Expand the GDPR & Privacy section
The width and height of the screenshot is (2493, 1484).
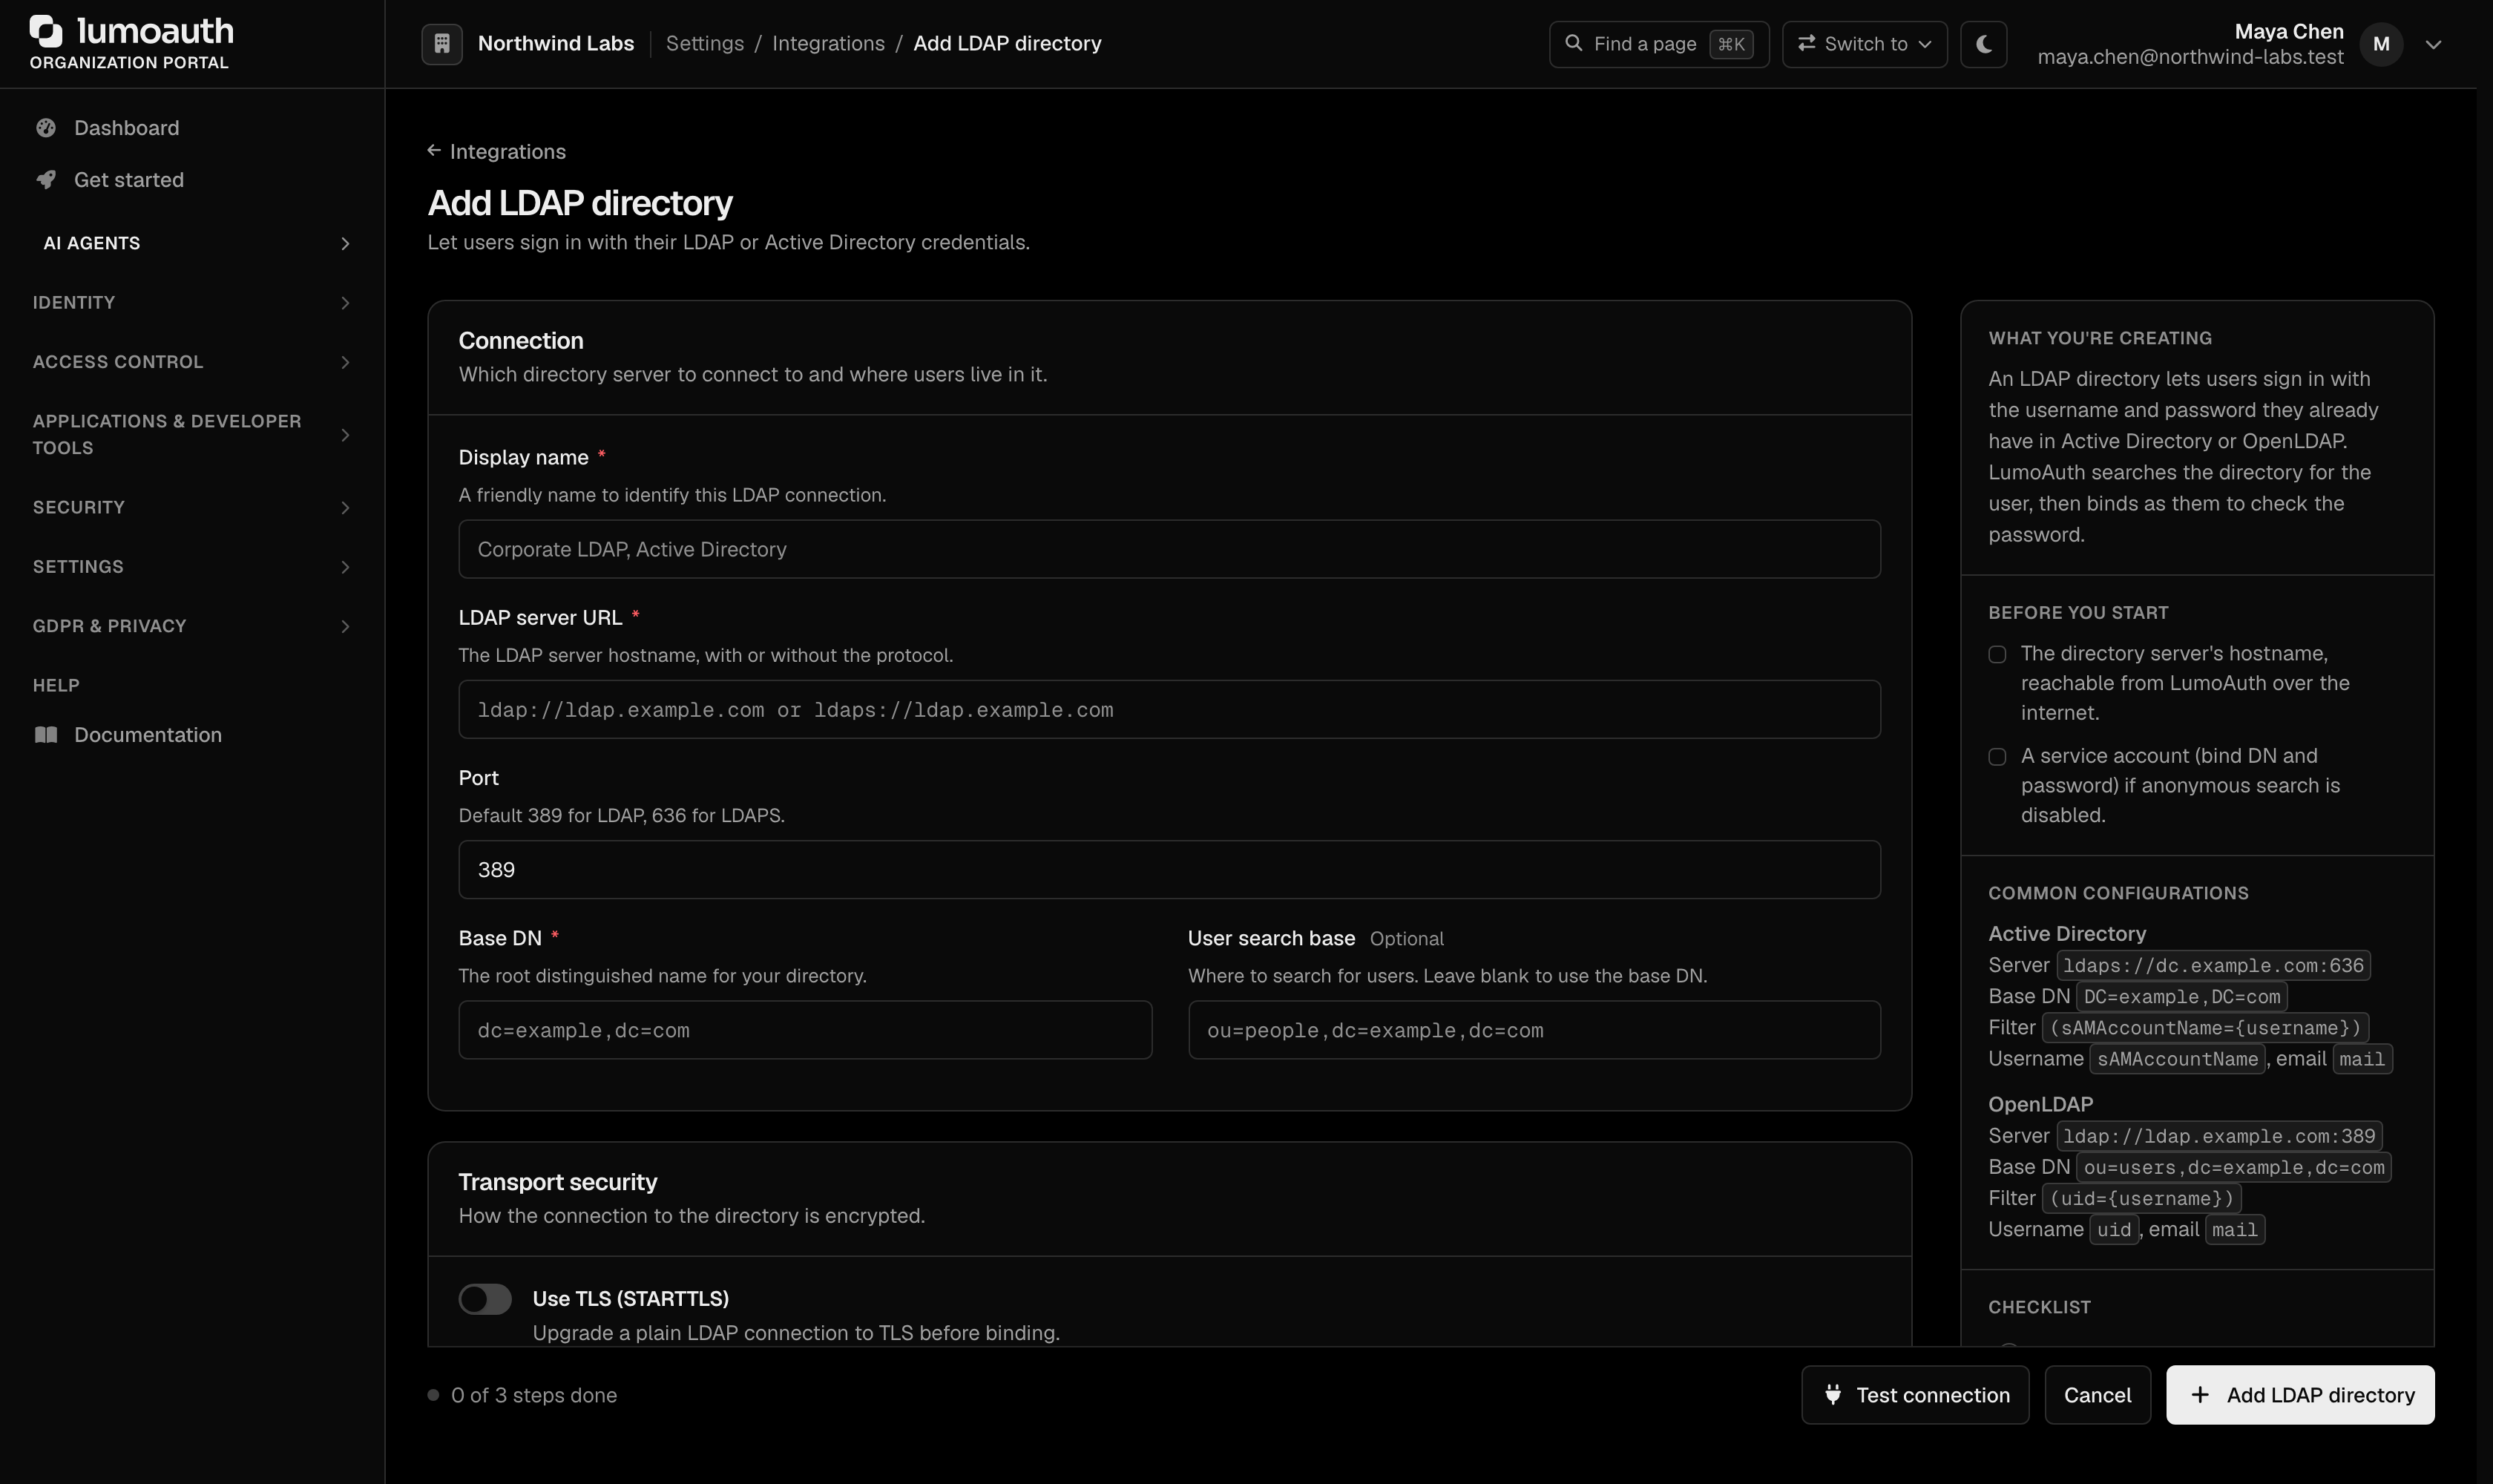tap(192, 626)
